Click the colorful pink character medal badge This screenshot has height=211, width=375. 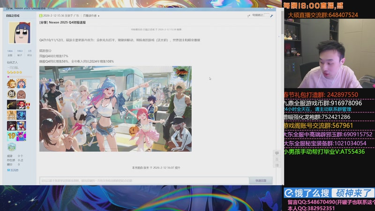[x=21, y=136]
